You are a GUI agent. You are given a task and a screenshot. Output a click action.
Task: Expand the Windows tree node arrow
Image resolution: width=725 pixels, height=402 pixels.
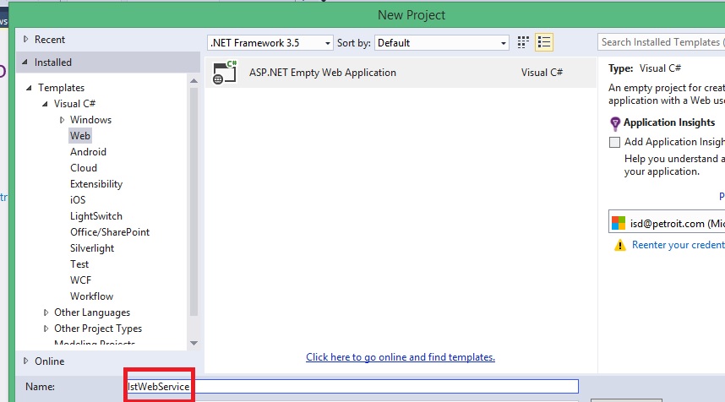click(x=62, y=120)
